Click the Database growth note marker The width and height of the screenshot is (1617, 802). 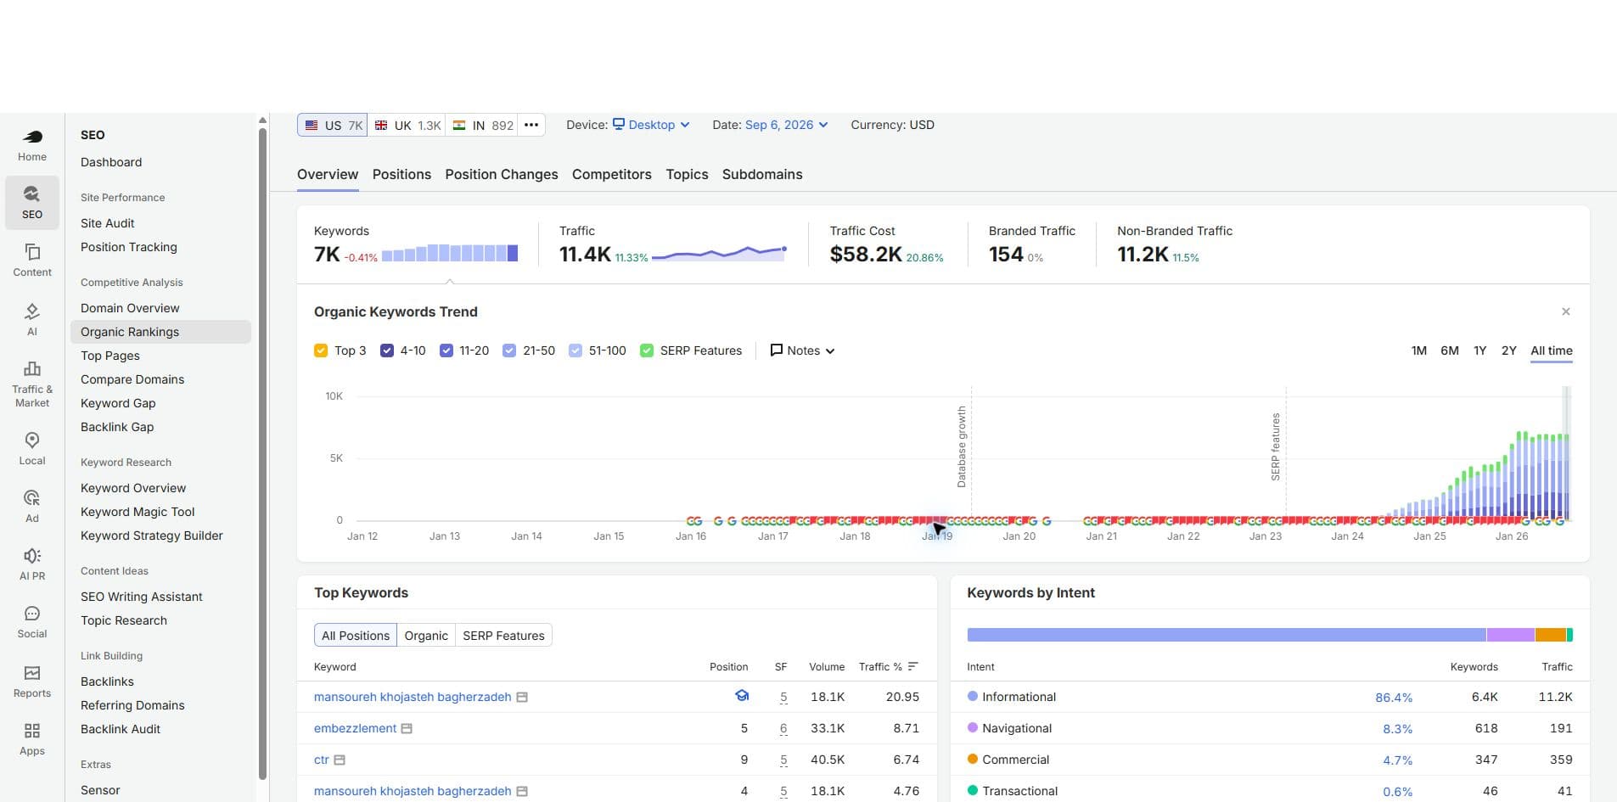(962, 446)
